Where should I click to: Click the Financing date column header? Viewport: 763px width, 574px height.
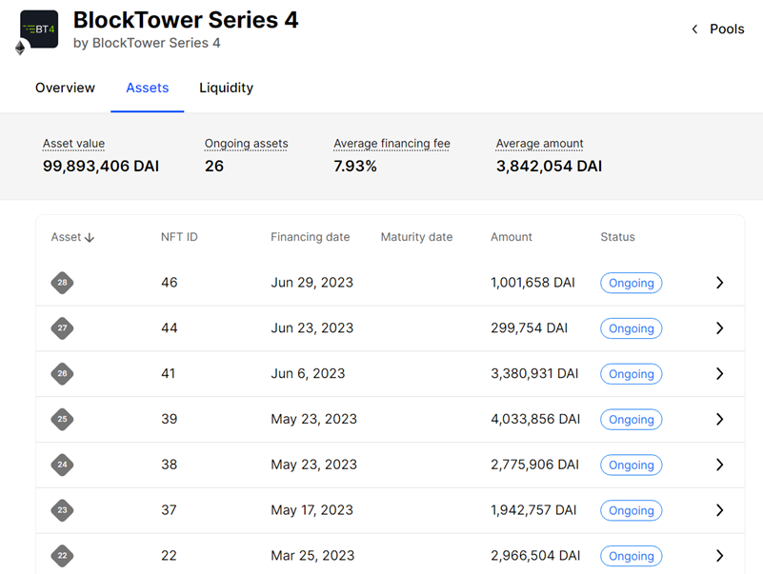click(310, 237)
